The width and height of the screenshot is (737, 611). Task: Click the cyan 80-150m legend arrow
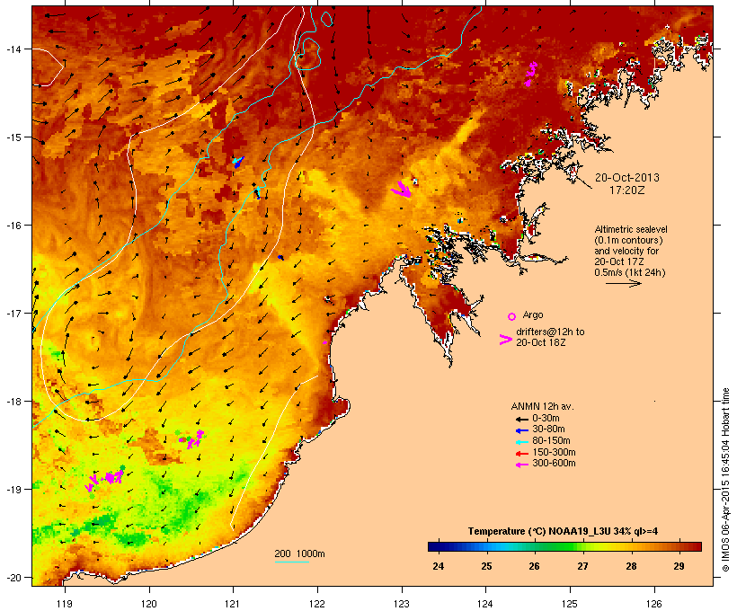click(521, 442)
